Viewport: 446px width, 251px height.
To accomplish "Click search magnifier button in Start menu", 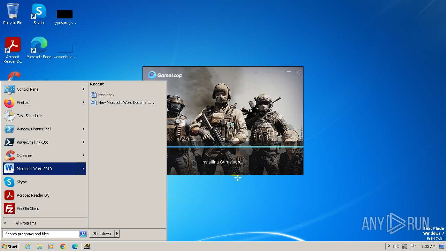I will (x=83, y=234).
